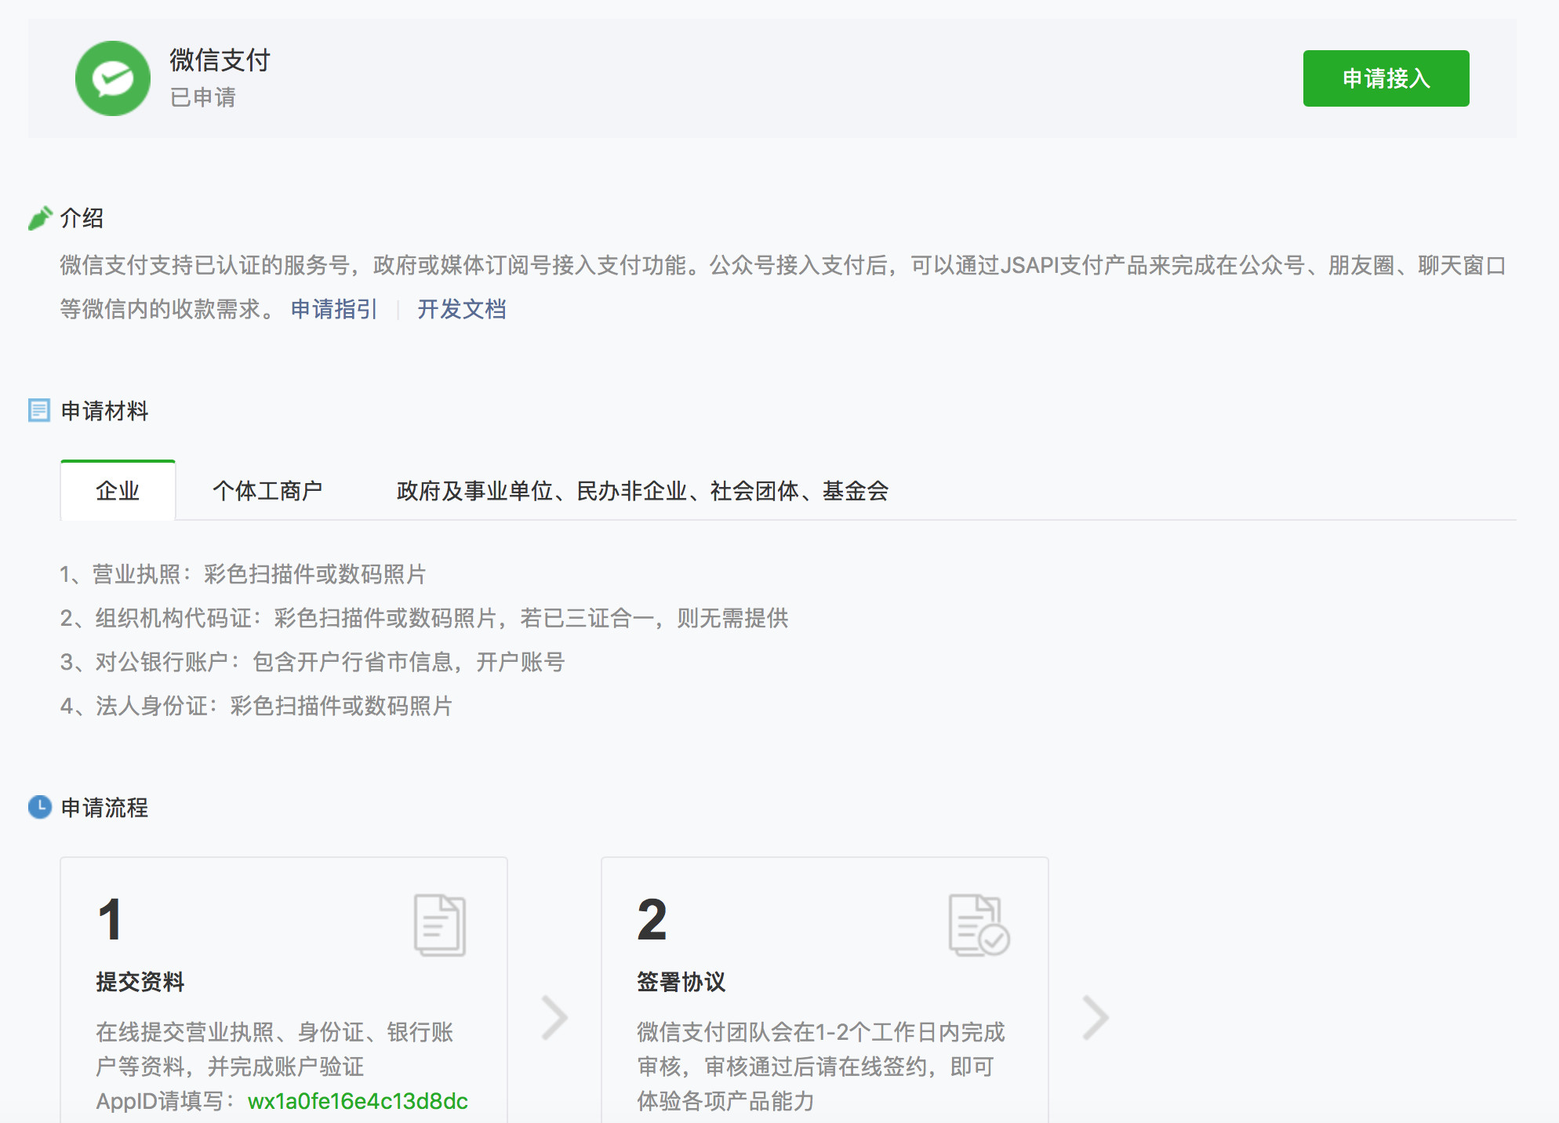Viewport: 1559px width, 1123px height.
Task: Click the green pen icon beside 介绍
Action: 40,218
